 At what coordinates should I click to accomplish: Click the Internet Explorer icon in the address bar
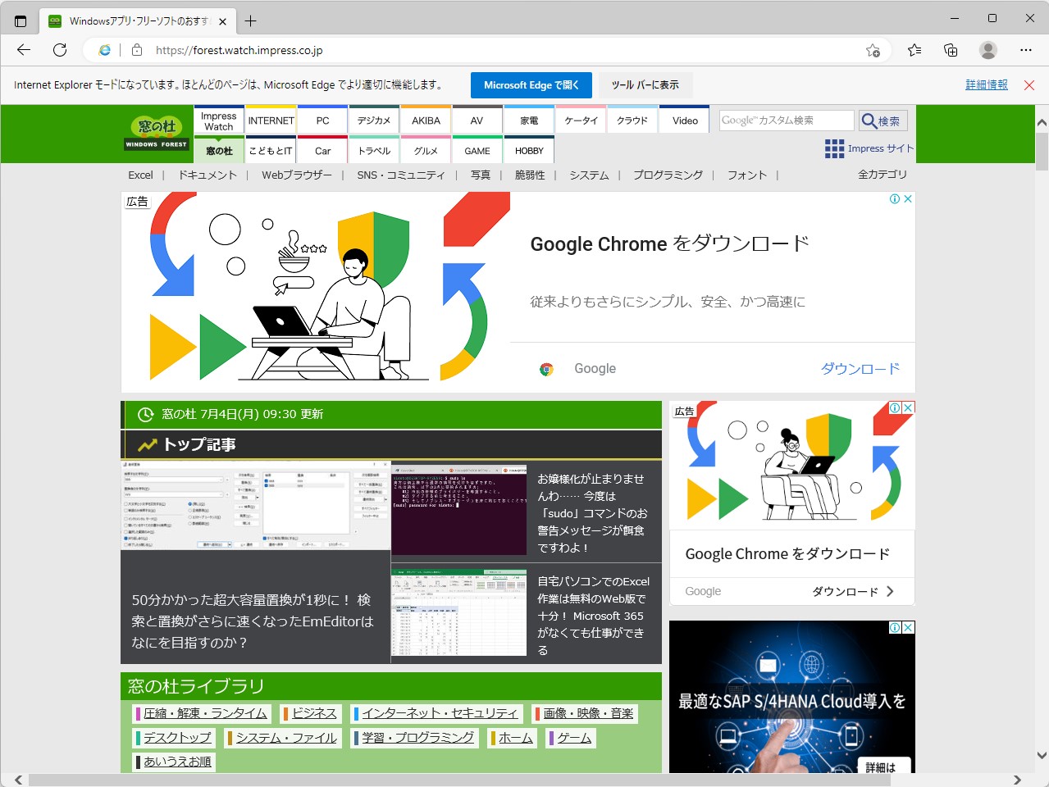[x=103, y=49]
